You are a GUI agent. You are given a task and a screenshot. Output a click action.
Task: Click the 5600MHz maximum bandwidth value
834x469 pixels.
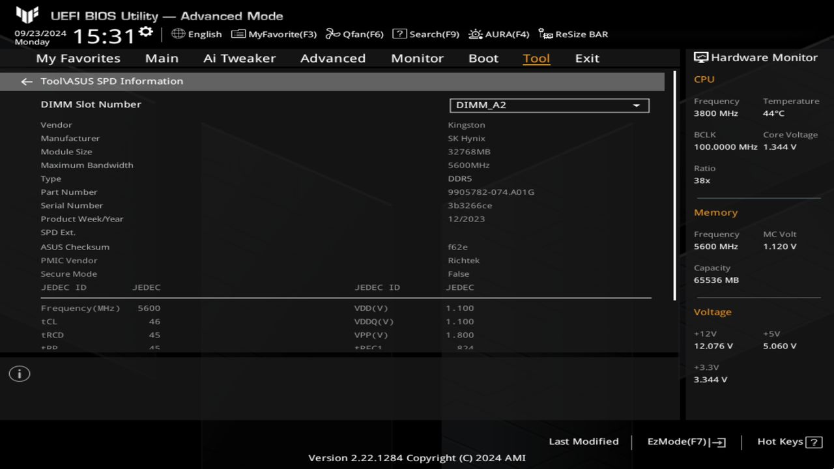pyautogui.click(x=468, y=165)
